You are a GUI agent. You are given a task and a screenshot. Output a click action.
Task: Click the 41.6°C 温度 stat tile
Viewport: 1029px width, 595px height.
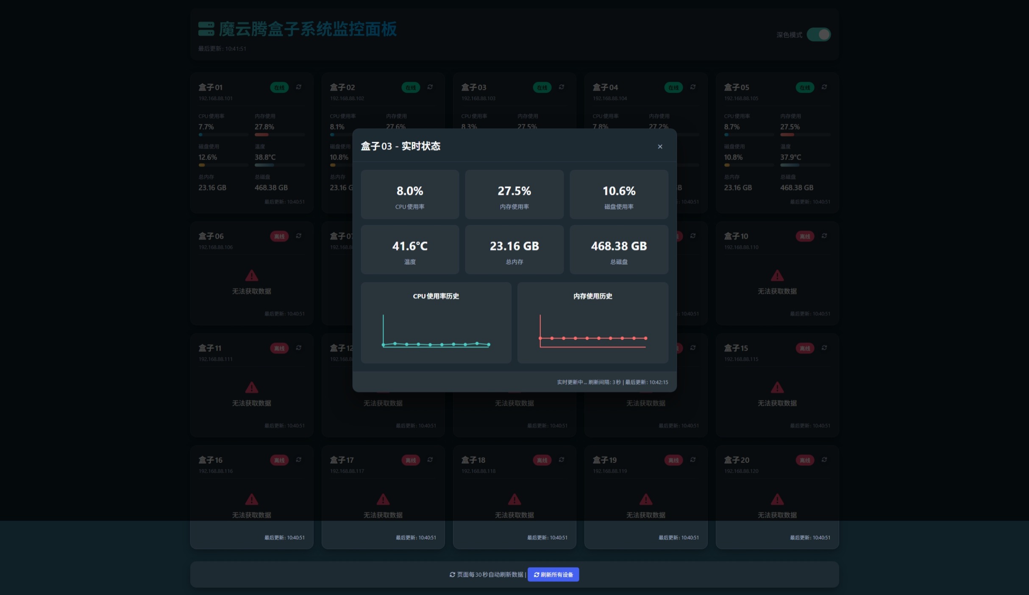(410, 249)
